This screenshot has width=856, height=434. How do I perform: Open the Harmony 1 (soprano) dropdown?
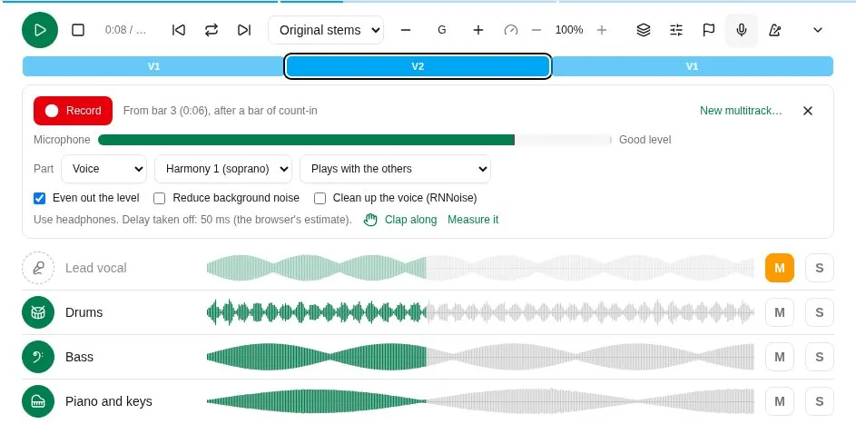tap(223, 169)
